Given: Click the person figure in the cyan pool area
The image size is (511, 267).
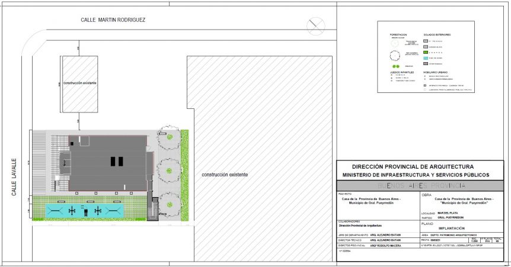Looking at the screenshot, I should tap(86, 212).
